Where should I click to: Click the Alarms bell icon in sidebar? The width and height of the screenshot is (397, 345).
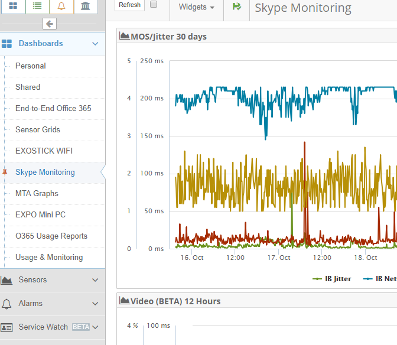coord(6,304)
